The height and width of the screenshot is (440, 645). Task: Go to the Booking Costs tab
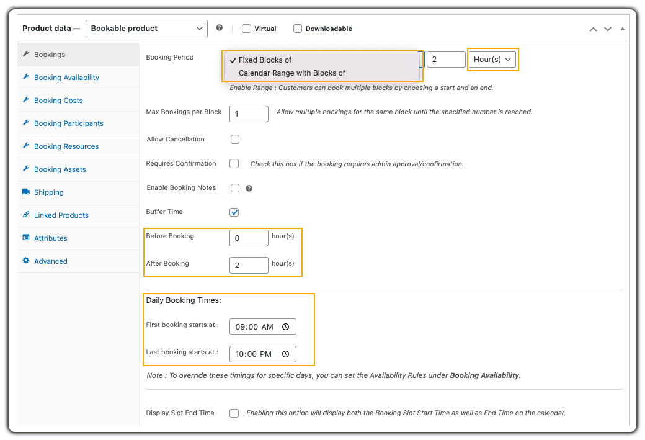(x=78, y=101)
